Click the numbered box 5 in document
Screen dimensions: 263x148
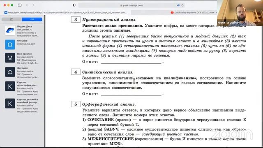click(x=76, y=104)
